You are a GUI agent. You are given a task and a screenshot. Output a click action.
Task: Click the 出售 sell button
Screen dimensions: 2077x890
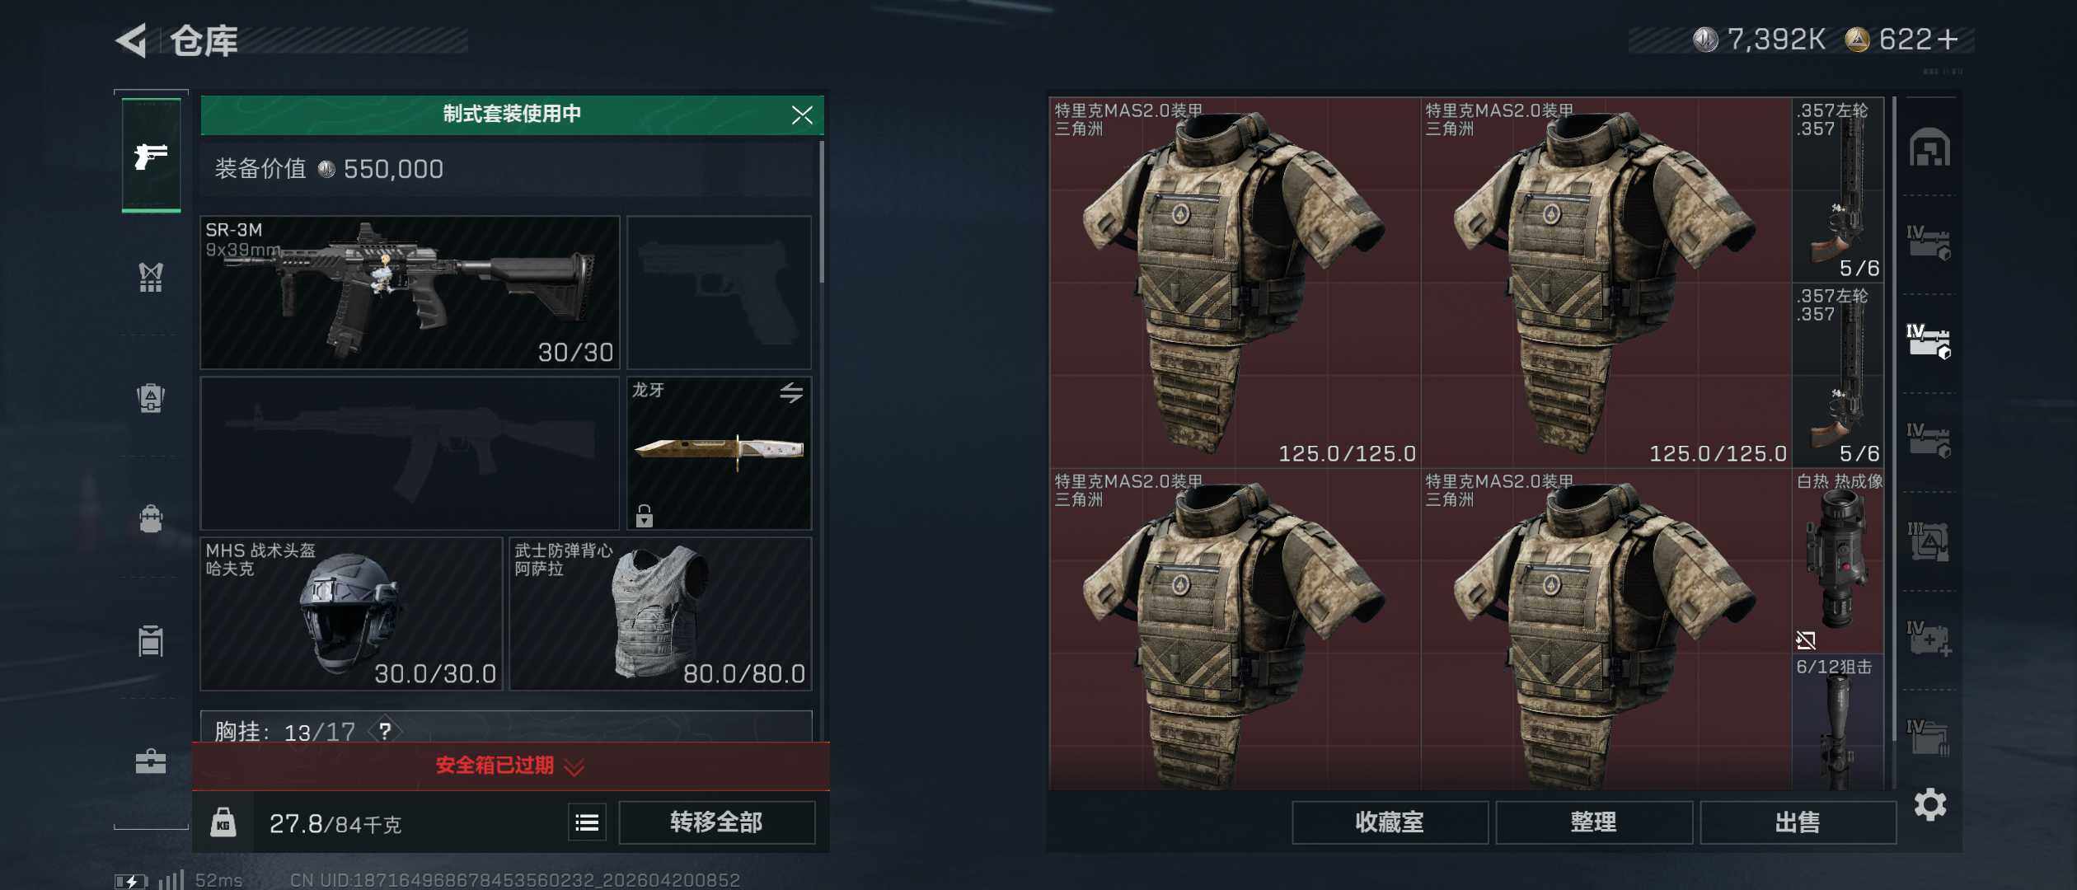1798,822
